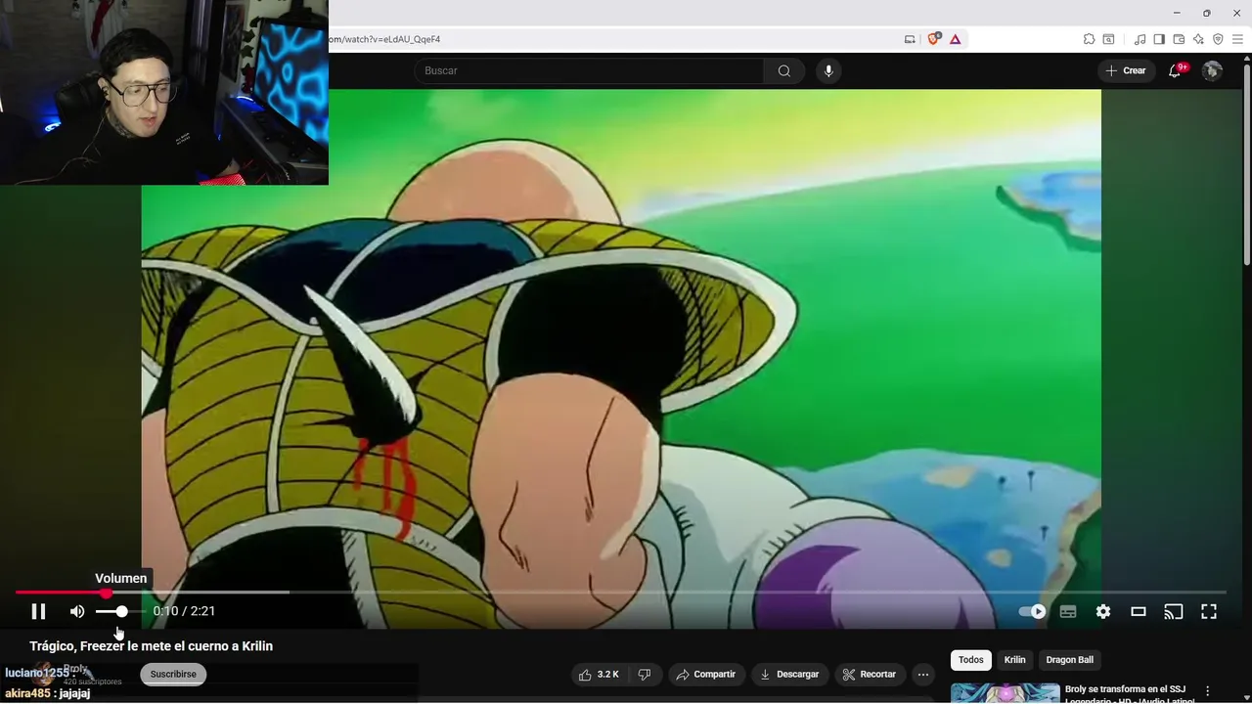Click the video title Trágico, Freezer text

pyautogui.click(x=151, y=646)
